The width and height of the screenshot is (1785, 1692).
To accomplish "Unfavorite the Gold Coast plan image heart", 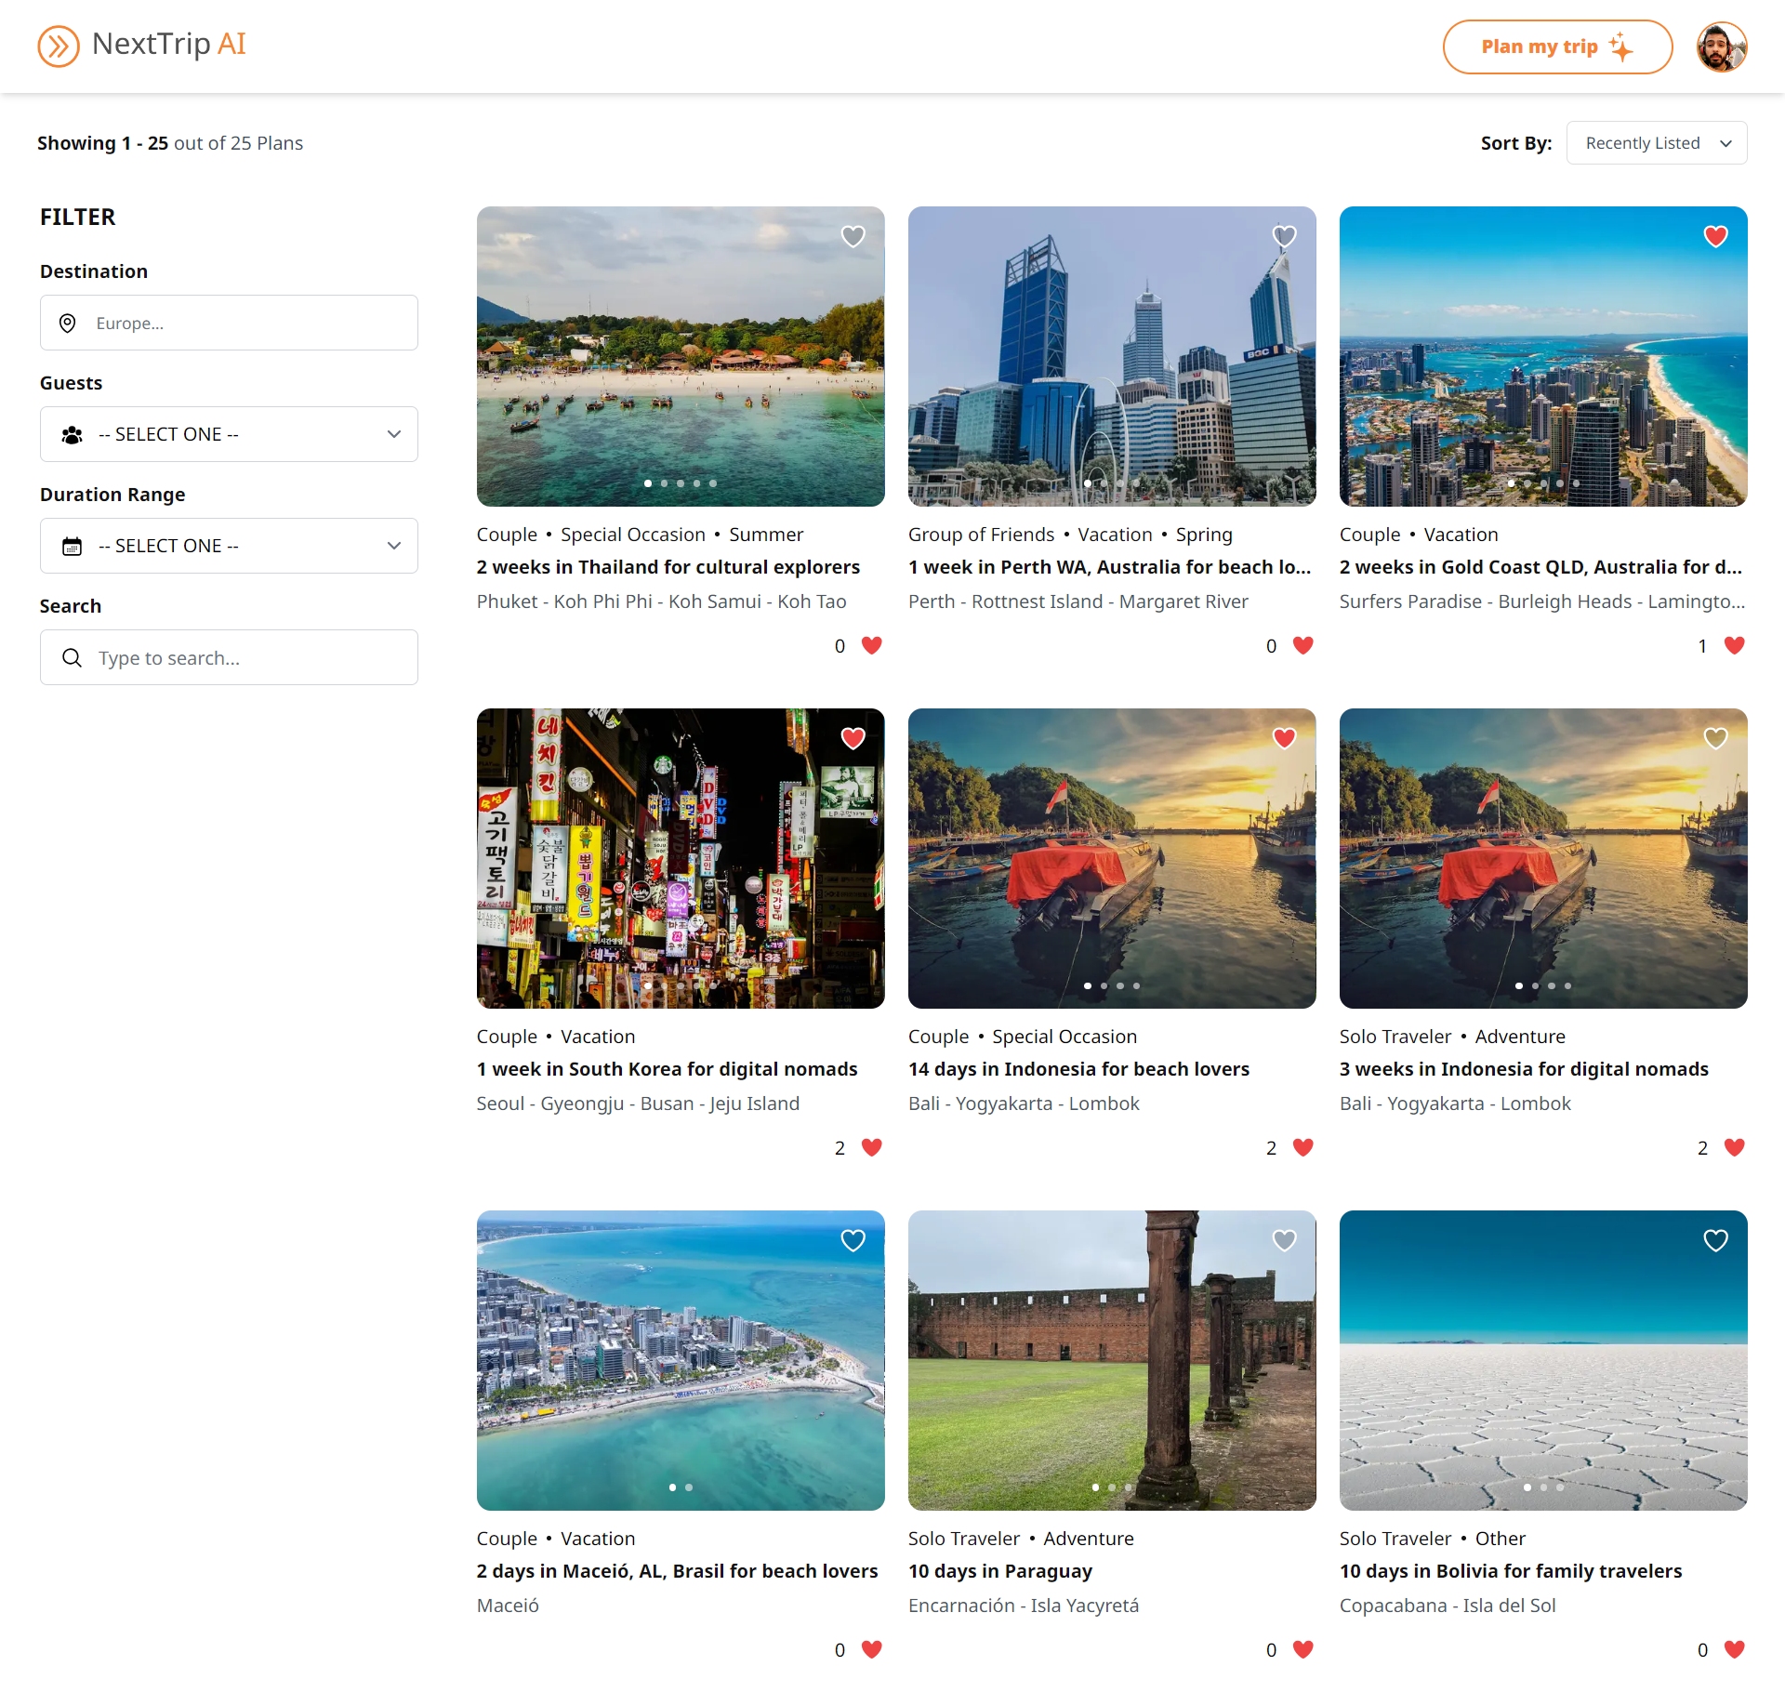I will click(x=1715, y=236).
